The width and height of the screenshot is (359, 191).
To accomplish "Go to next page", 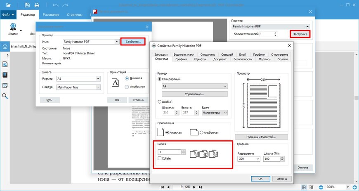I will click(195, 187).
